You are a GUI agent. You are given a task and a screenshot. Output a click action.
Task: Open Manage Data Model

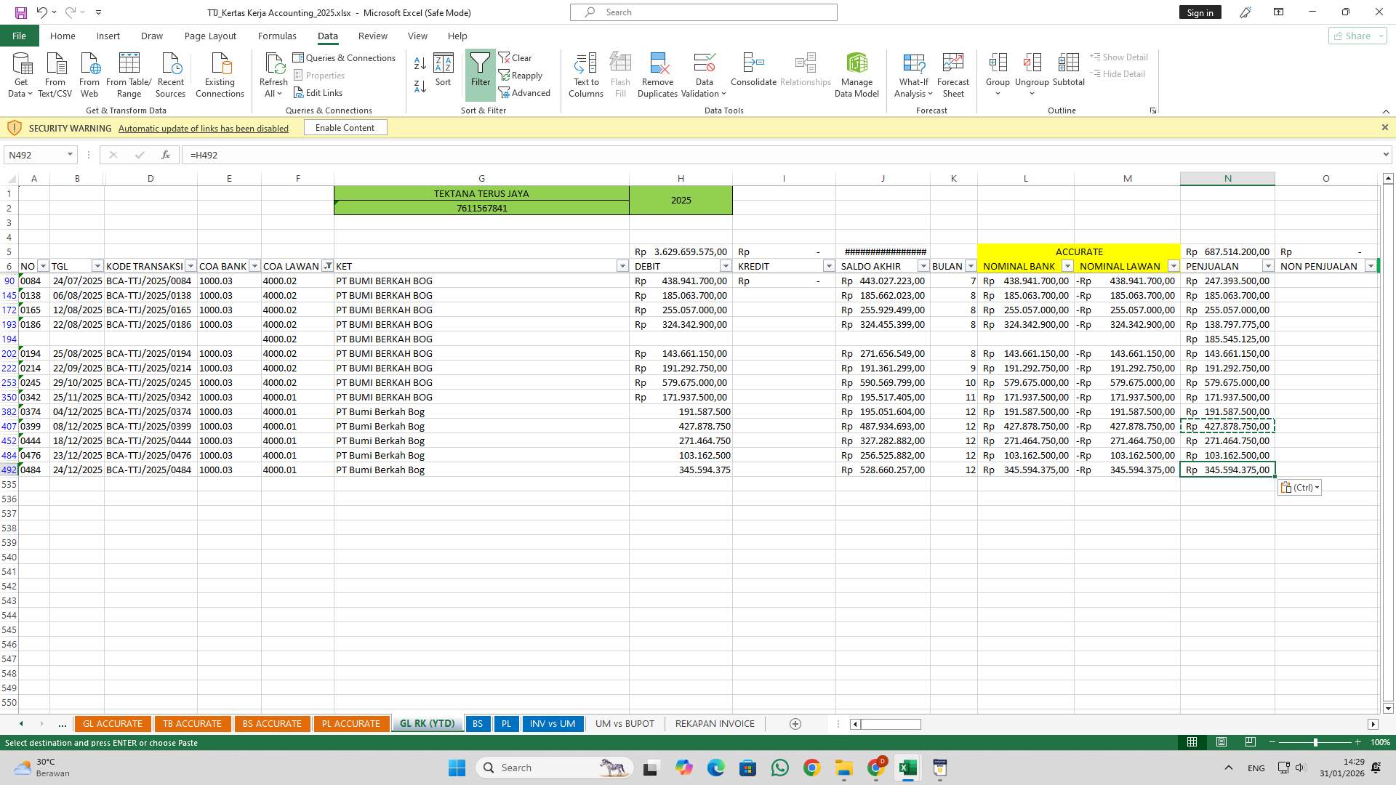(857, 73)
